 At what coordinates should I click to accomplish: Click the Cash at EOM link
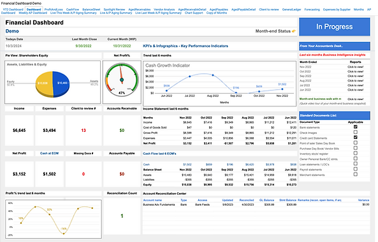(x=49, y=153)
